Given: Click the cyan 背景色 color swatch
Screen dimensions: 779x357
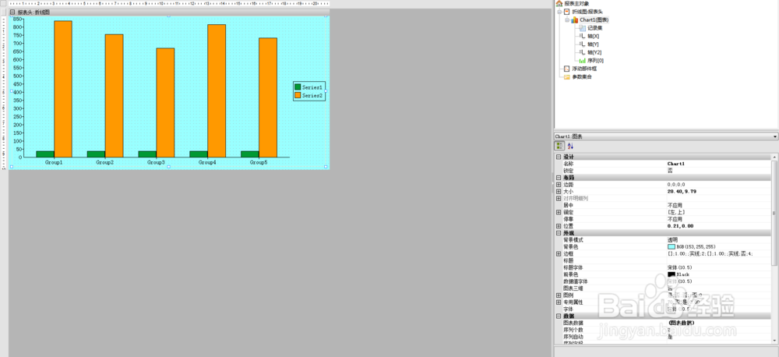Looking at the screenshot, I should tap(671, 246).
